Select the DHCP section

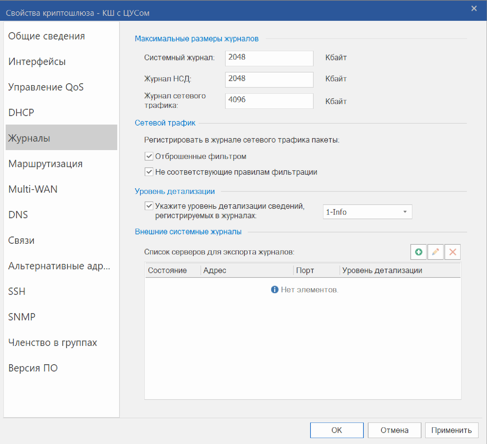tap(21, 113)
